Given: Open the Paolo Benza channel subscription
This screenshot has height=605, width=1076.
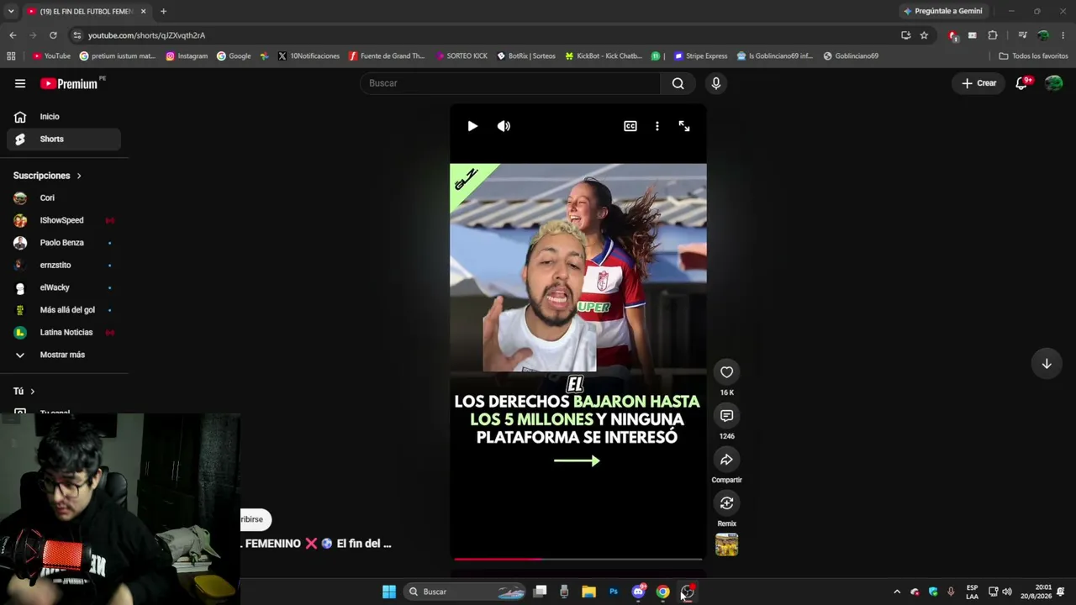Looking at the screenshot, I should pyautogui.click(x=64, y=243).
